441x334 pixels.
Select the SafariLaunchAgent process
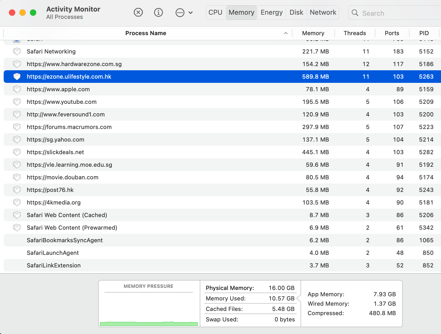(x=53, y=253)
